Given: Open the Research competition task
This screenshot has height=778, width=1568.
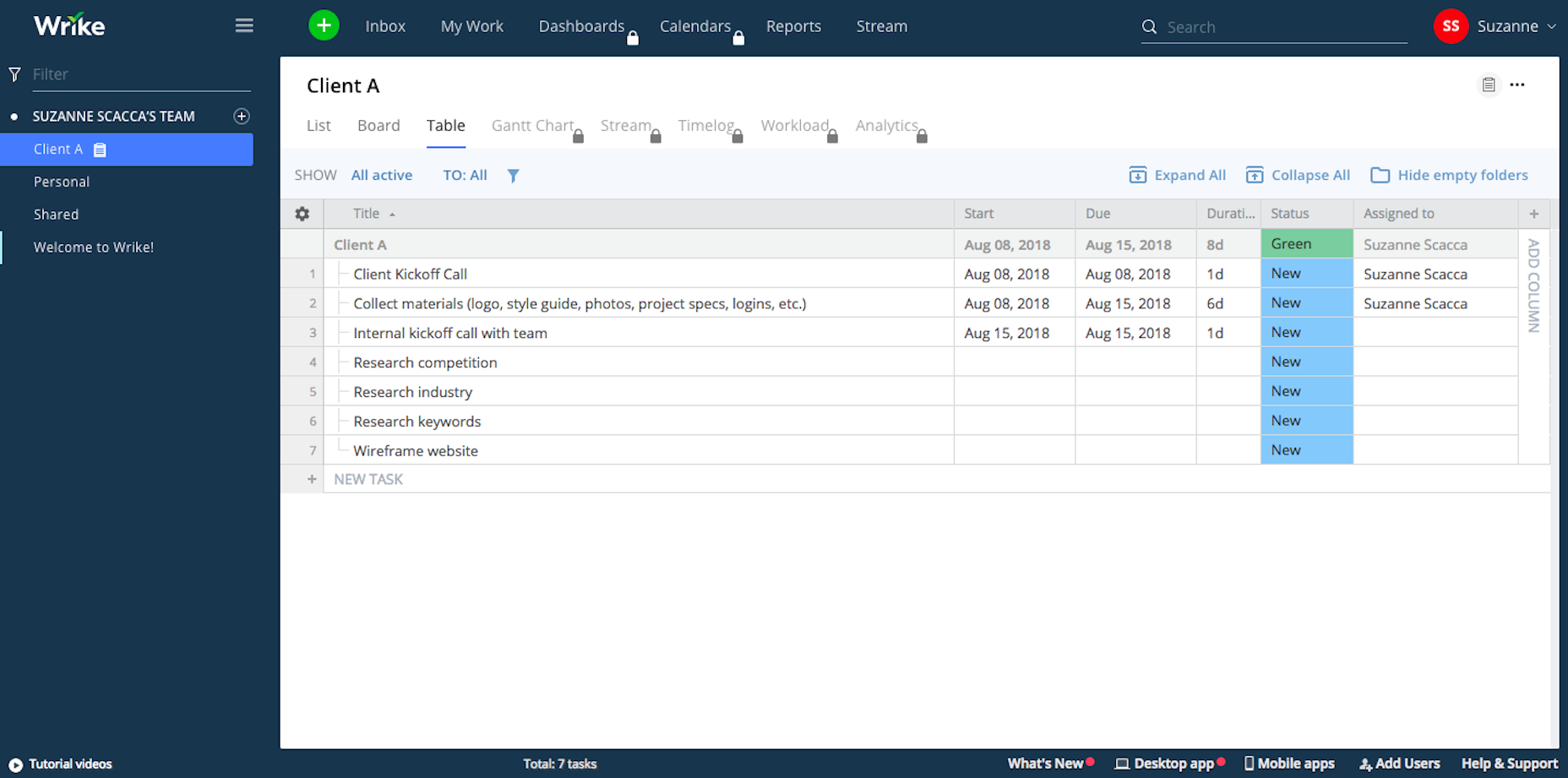Looking at the screenshot, I should coord(425,362).
